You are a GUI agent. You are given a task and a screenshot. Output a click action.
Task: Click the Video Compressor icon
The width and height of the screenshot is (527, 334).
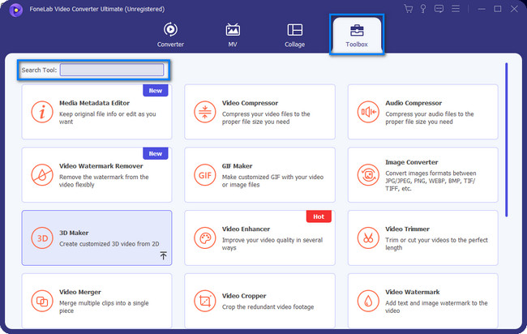[204, 112]
